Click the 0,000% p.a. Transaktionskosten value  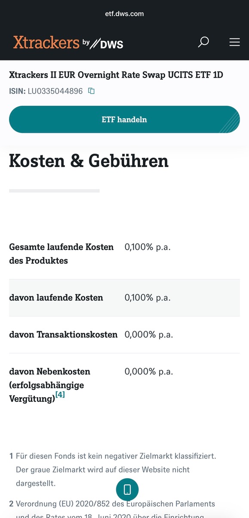149,335
